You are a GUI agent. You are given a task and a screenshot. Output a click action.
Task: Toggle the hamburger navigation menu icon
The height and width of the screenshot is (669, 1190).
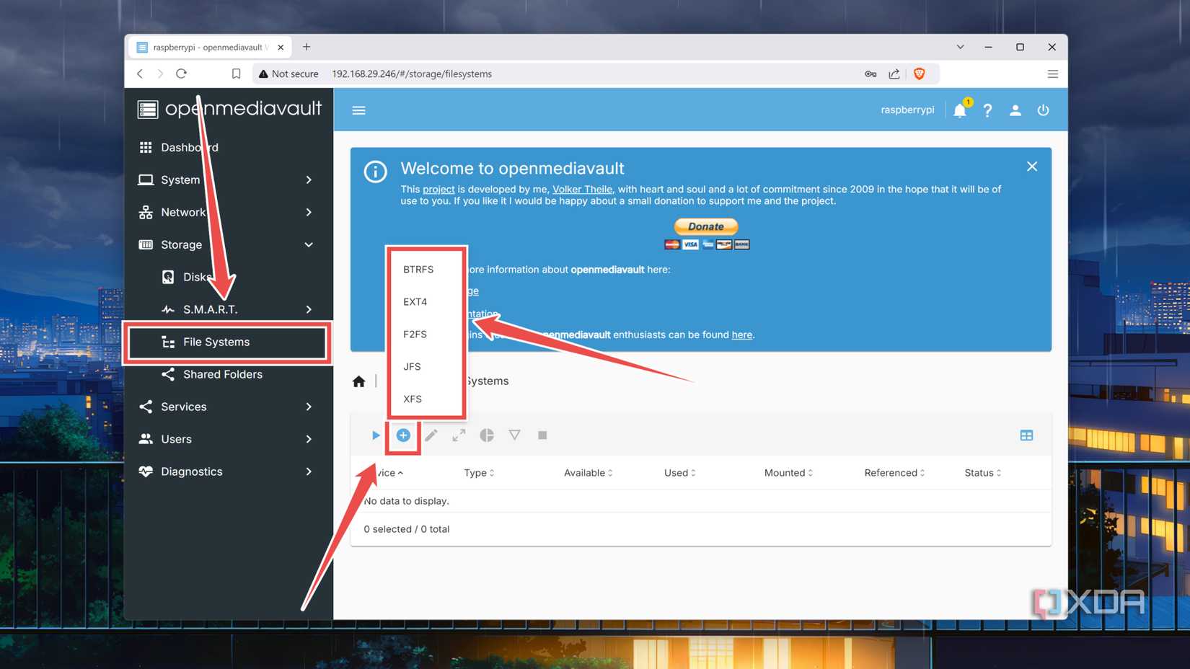tap(358, 110)
